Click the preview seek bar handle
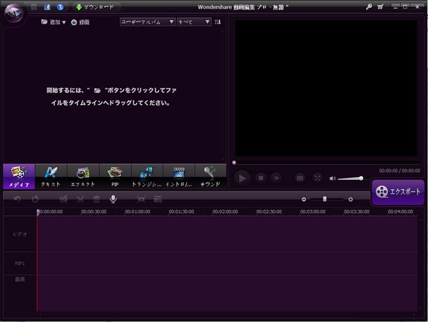Image resolution: width=428 pixels, height=322 pixels. pos(234,163)
